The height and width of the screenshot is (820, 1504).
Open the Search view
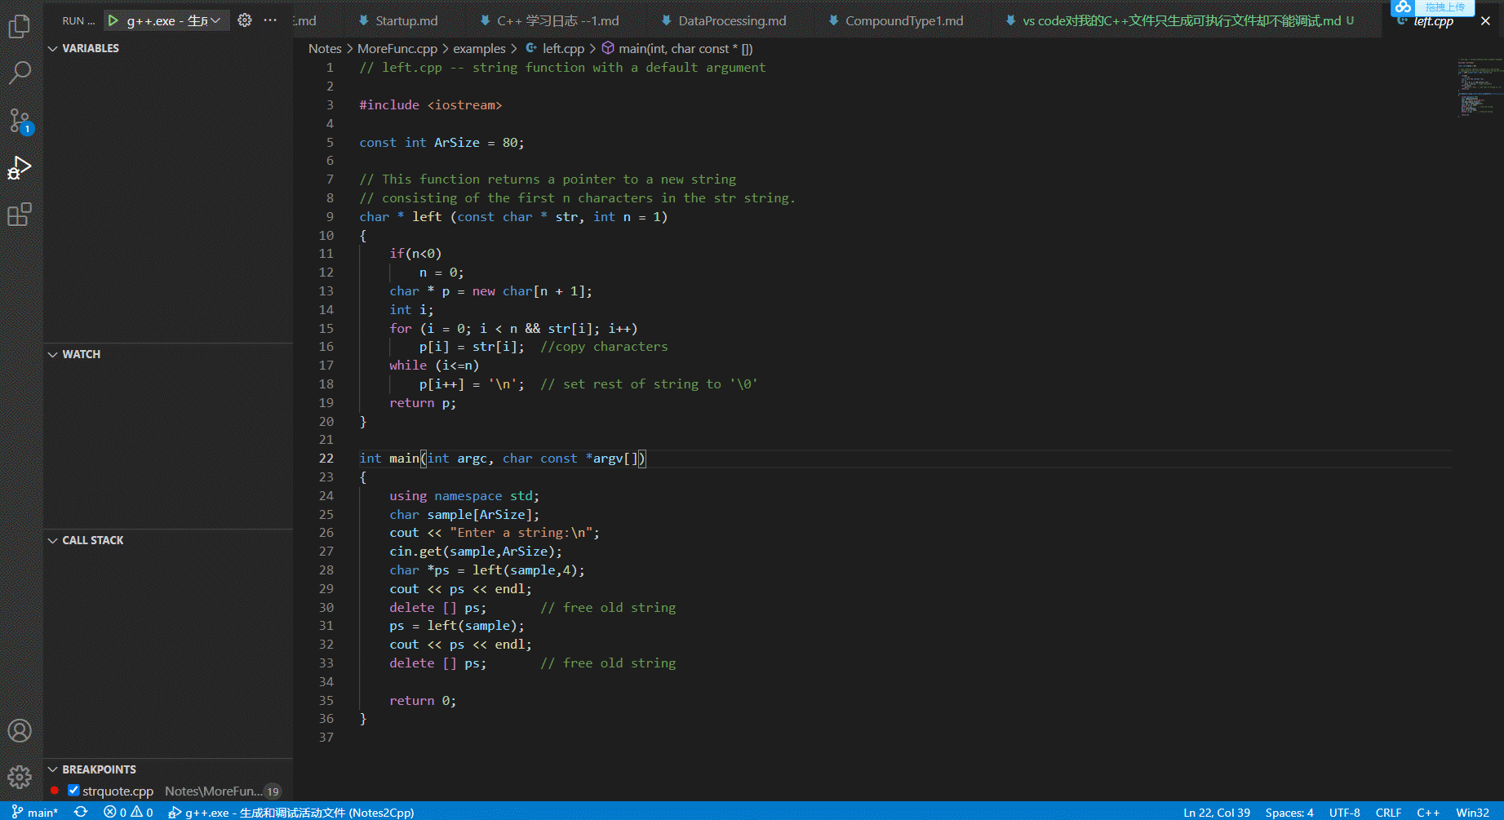pos(19,73)
